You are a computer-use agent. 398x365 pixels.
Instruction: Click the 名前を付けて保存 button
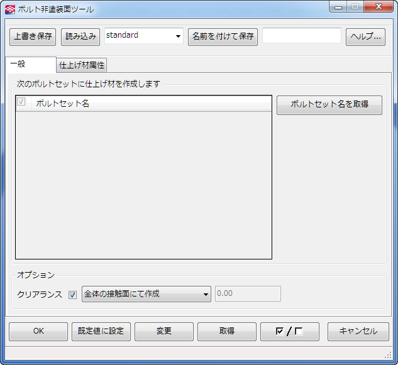(223, 37)
